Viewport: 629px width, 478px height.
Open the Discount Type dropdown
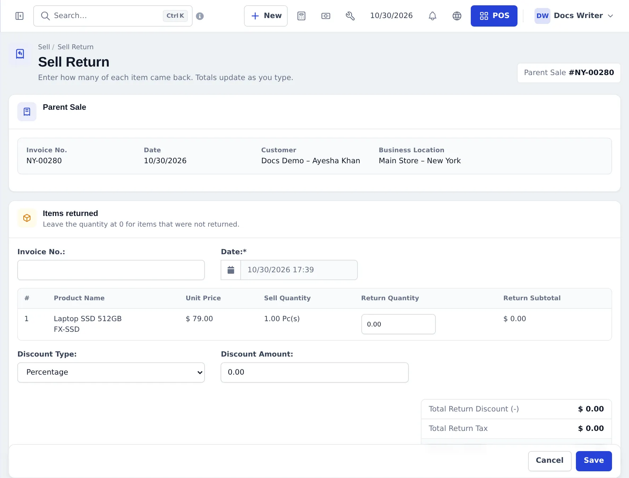(111, 372)
